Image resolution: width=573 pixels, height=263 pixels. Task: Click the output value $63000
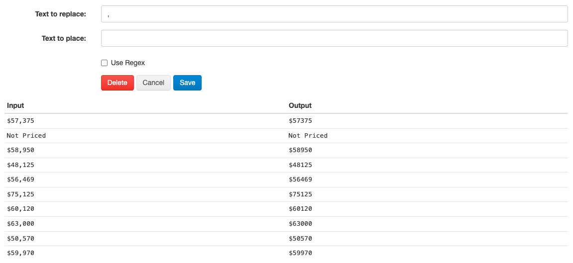300,224
